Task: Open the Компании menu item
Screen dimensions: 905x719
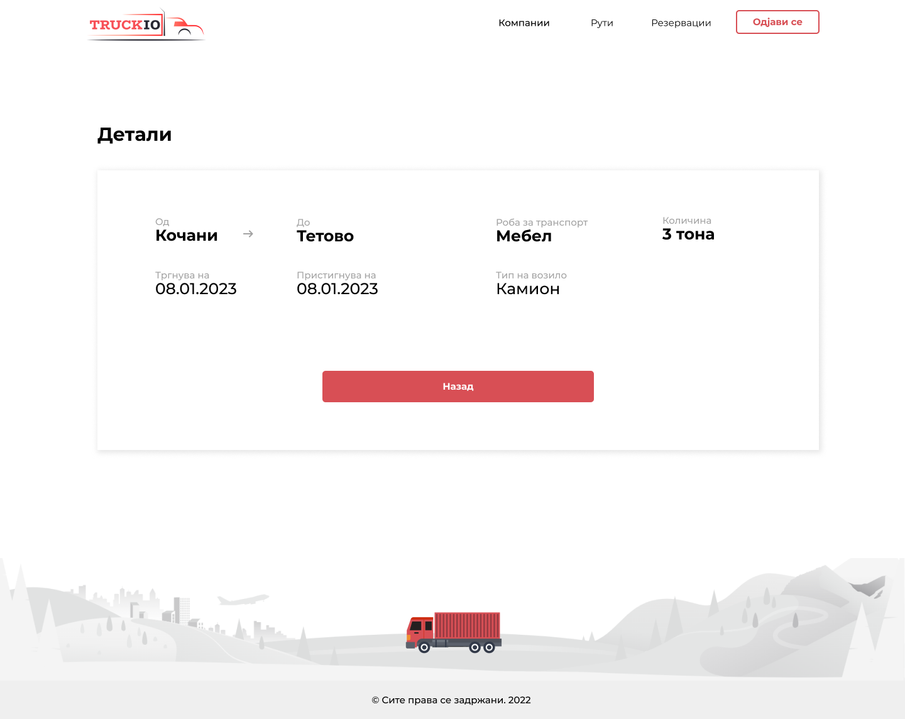Action: (524, 23)
